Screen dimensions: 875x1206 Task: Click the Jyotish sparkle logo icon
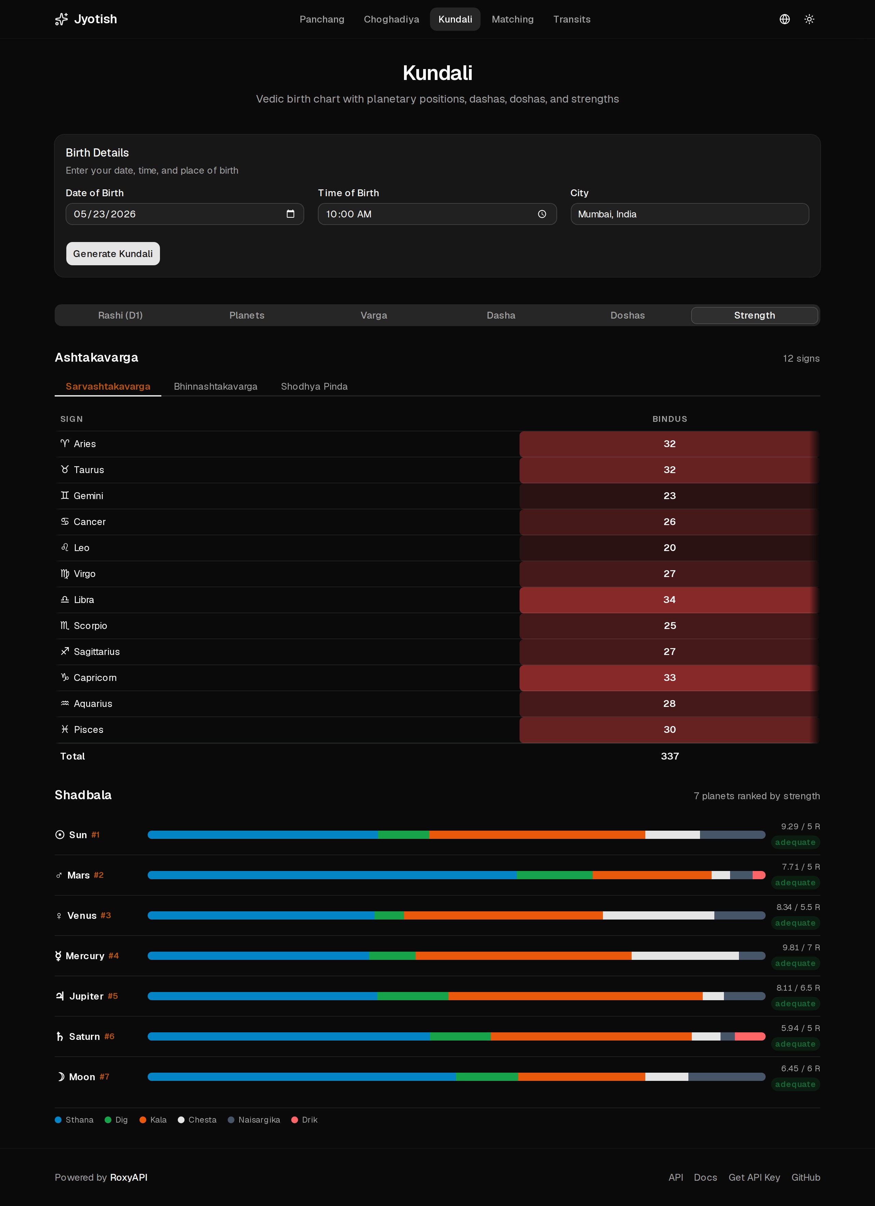(62, 19)
